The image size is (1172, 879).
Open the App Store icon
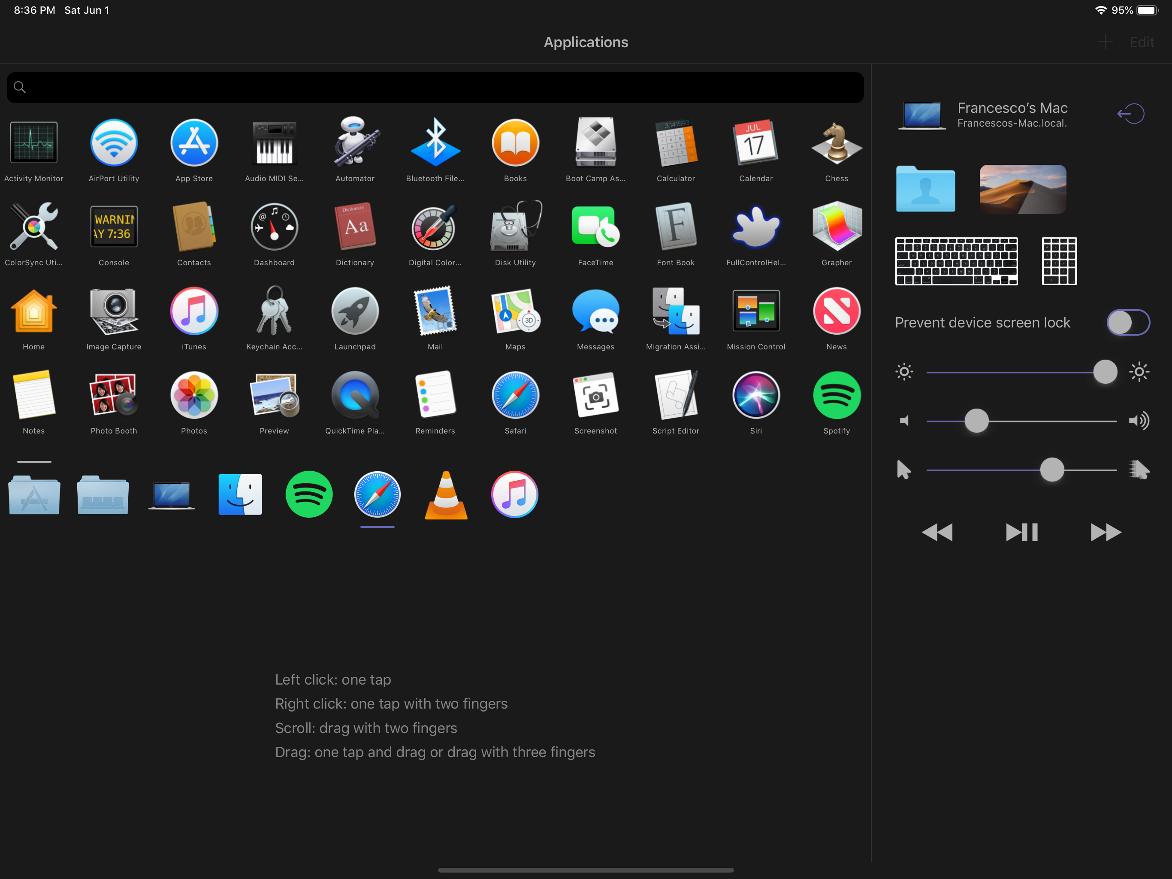pyautogui.click(x=194, y=142)
